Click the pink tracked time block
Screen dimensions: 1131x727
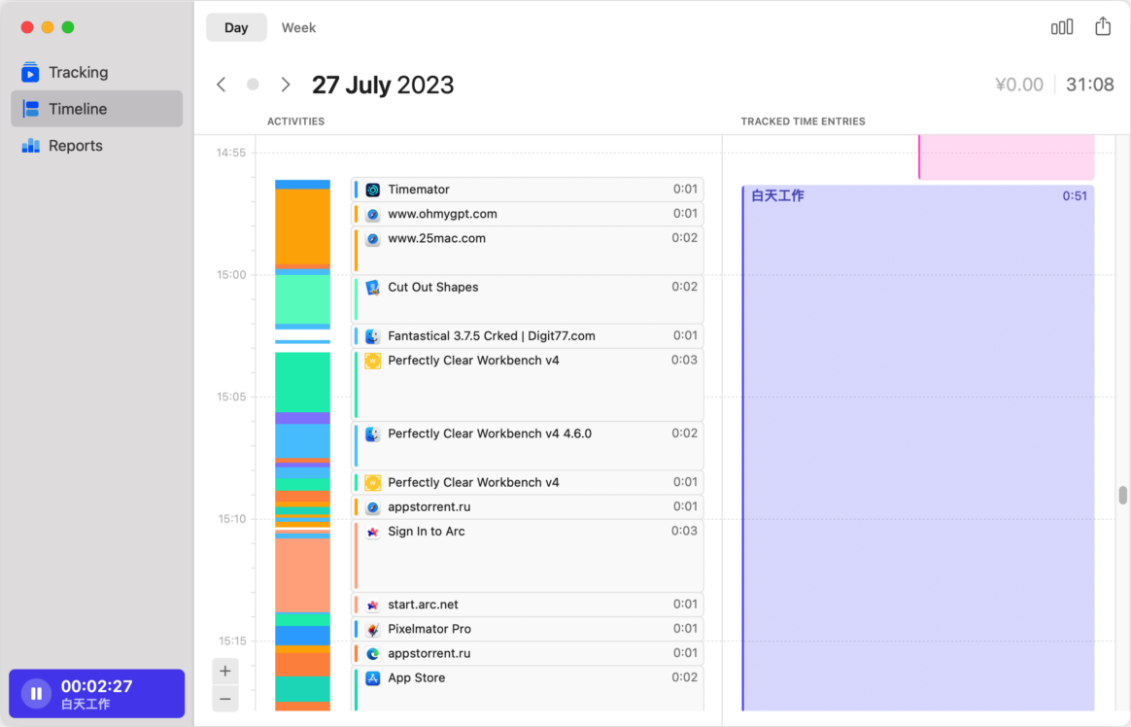point(1007,157)
